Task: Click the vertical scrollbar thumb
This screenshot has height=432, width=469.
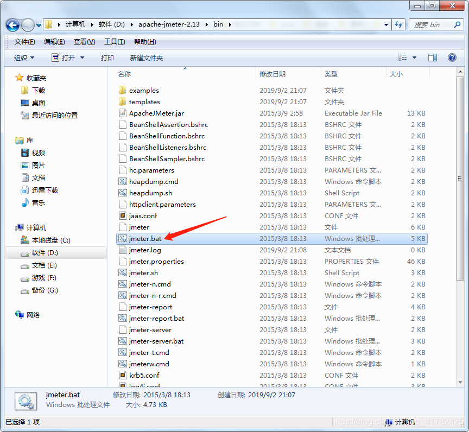Action: [460, 179]
